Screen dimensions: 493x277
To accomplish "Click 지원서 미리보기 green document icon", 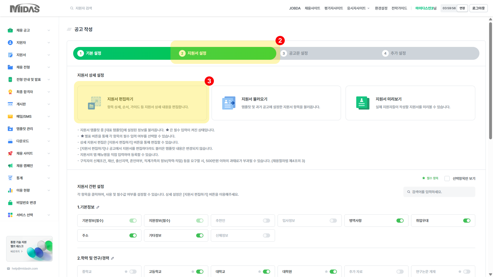I will tap(363, 103).
